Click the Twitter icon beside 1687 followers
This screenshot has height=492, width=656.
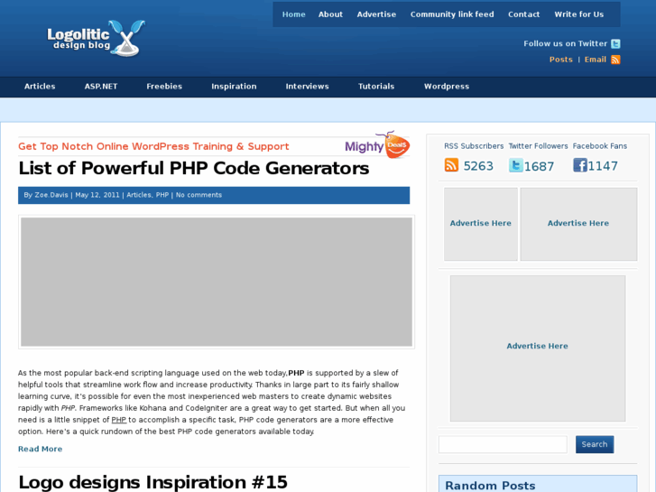point(515,165)
